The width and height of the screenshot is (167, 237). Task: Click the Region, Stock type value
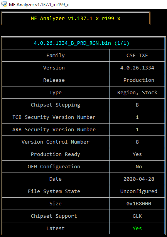pyautogui.click(x=137, y=93)
